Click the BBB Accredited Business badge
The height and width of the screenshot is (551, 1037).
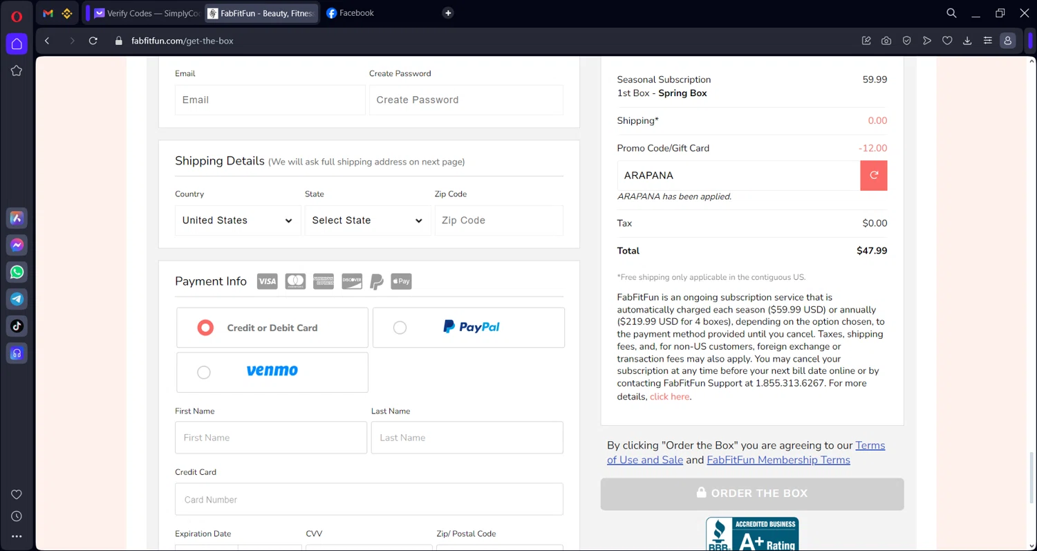click(752, 534)
